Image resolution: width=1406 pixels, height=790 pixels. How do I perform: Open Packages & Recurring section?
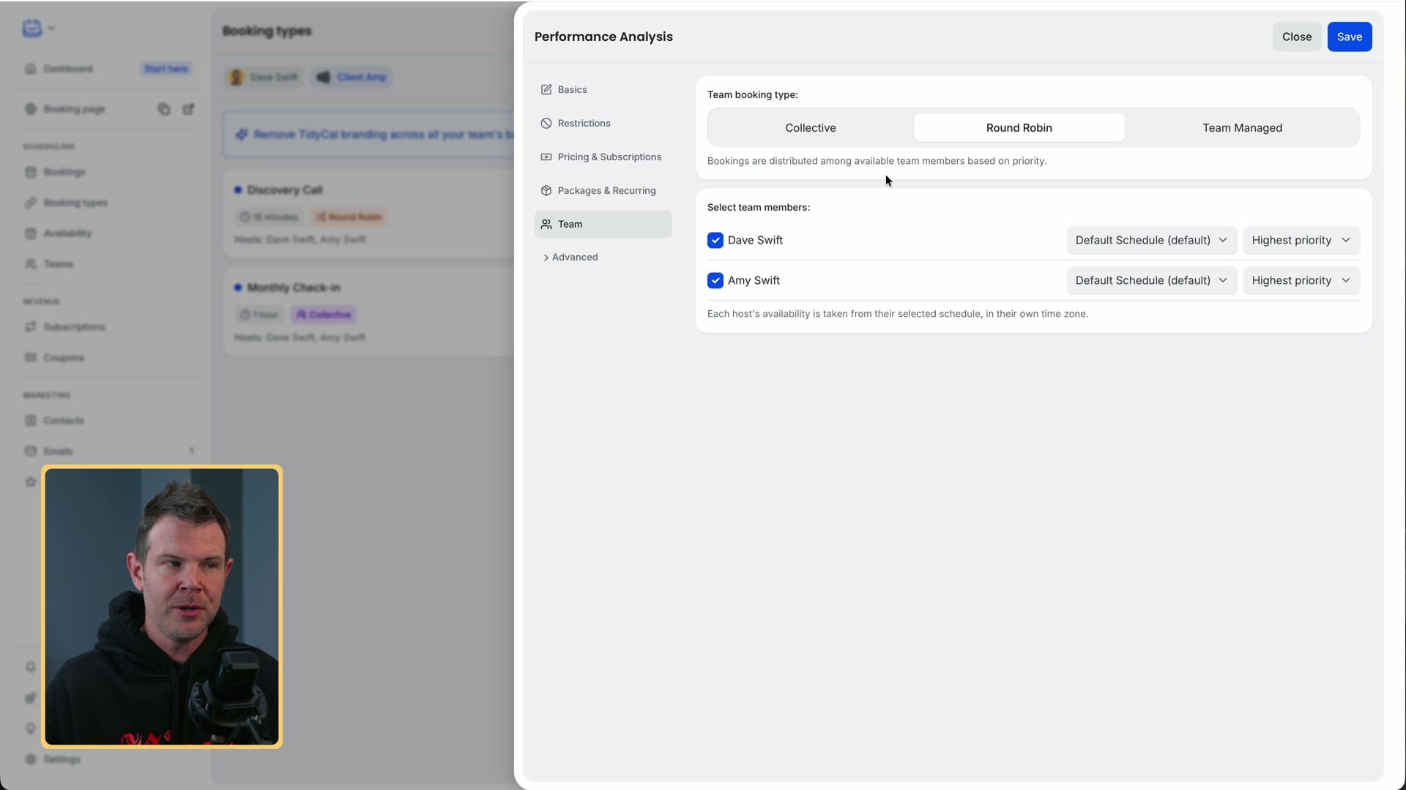pyautogui.click(x=603, y=190)
